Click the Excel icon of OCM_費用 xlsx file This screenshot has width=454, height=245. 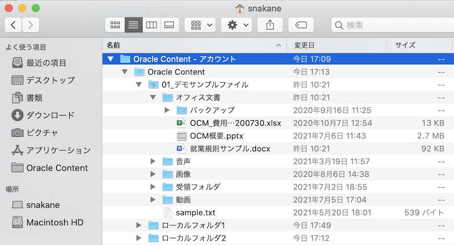[182, 123]
